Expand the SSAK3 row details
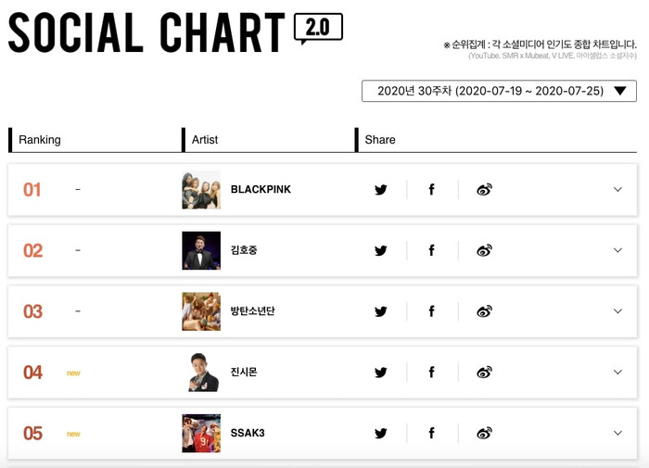This screenshot has width=649, height=468. tap(617, 433)
